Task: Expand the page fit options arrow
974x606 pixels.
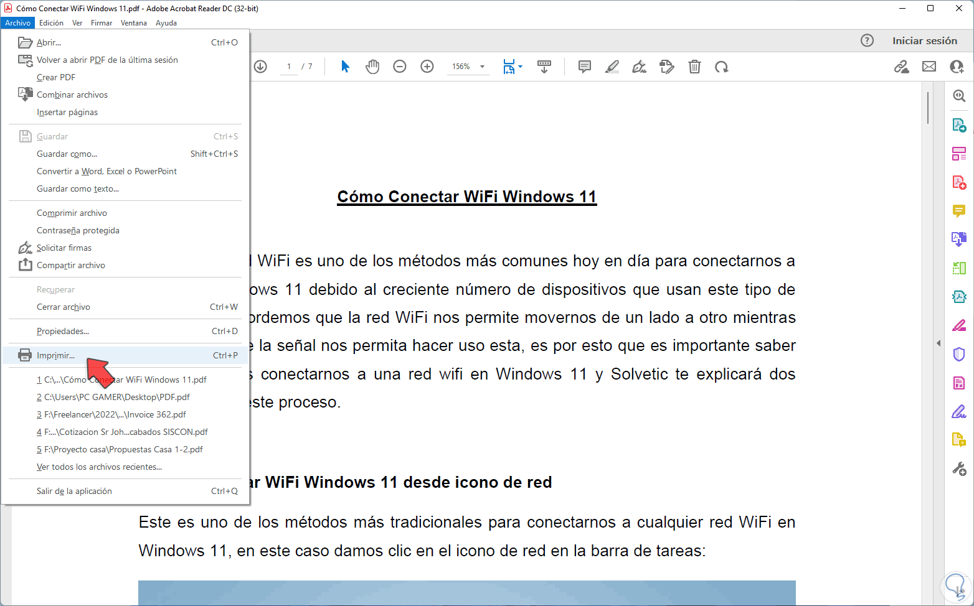Action: [x=520, y=67]
